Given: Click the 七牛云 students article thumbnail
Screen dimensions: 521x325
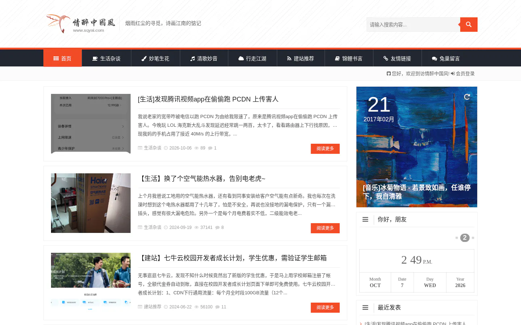Looking at the screenshot, I should (x=91, y=282).
